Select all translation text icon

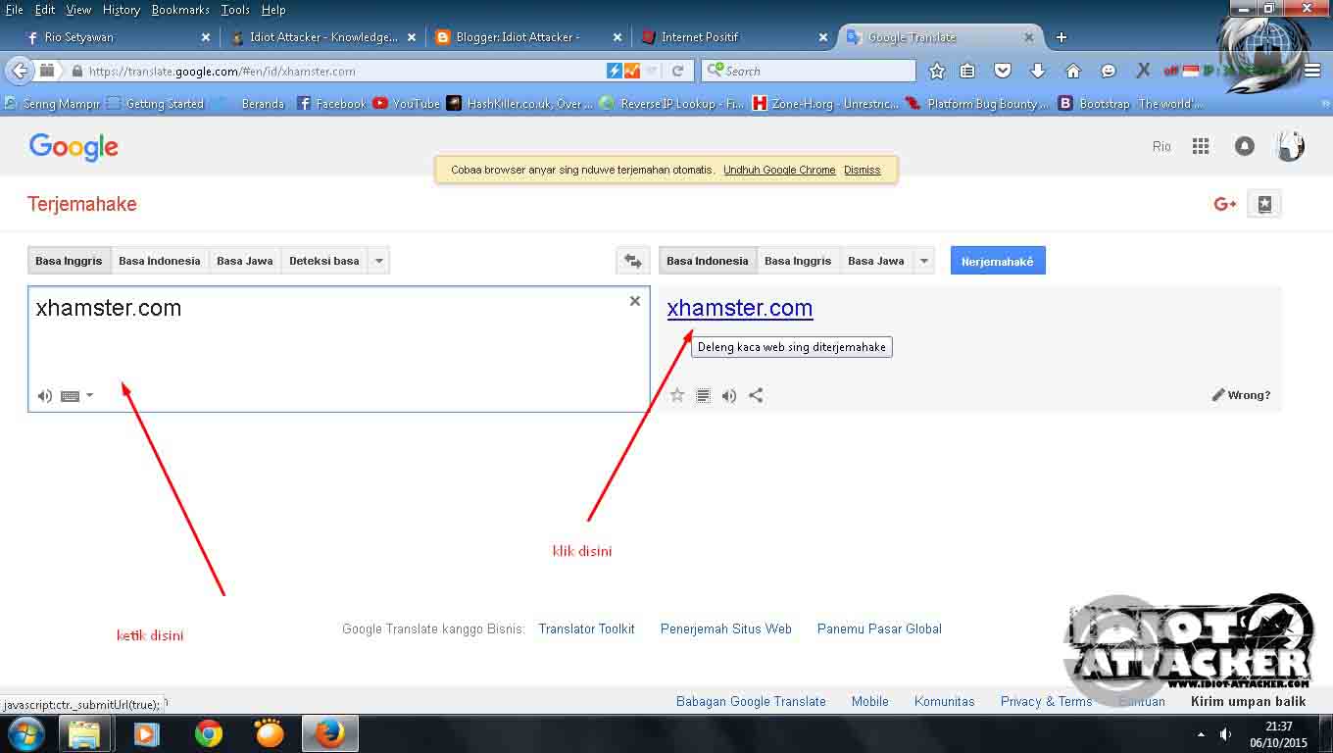tap(703, 395)
